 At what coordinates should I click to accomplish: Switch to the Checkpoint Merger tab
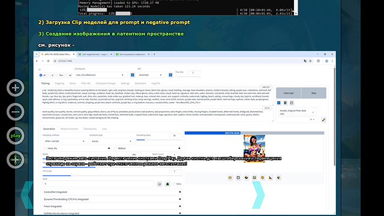pos(106,83)
